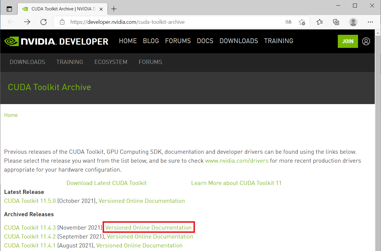
Task: Open FORUMS in top black navigation
Action: pos(178,41)
